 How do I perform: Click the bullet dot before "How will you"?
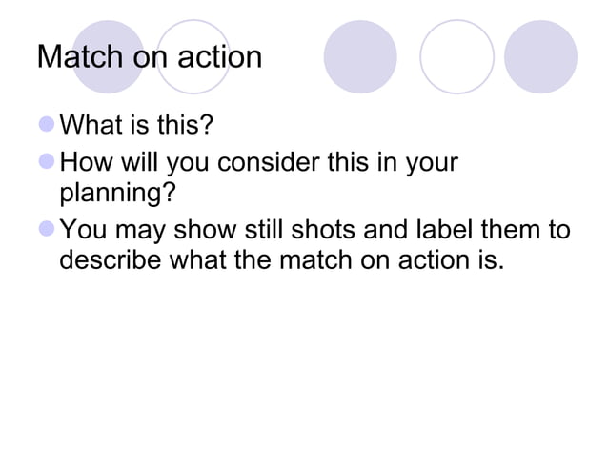click(x=48, y=163)
